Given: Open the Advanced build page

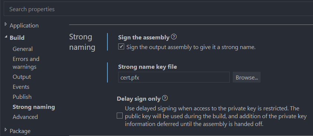Looking at the screenshot, I should [x=25, y=117].
